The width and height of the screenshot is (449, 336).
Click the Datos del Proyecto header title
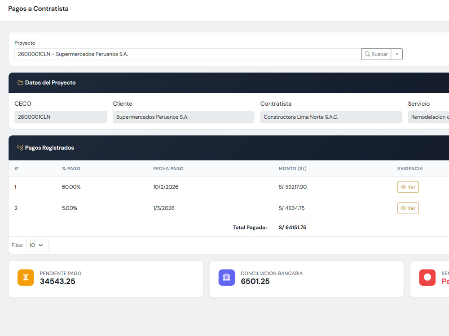point(50,82)
